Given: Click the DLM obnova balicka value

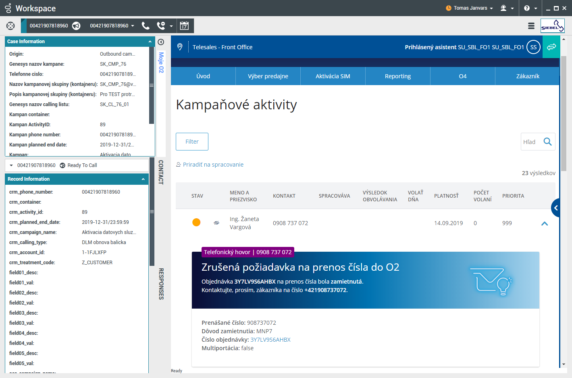Looking at the screenshot, I should [104, 242].
